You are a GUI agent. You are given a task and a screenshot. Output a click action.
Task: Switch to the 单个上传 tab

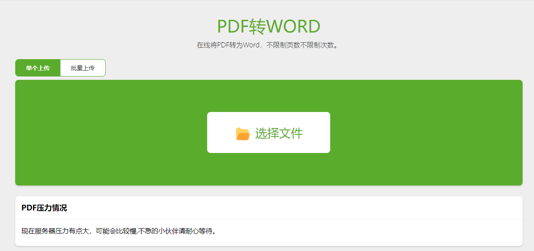point(38,68)
